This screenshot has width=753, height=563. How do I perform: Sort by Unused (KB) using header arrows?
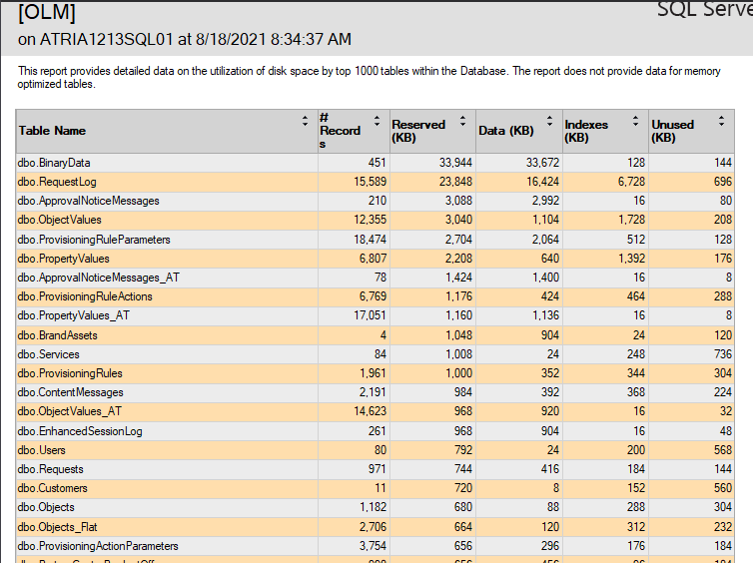(721, 121)
